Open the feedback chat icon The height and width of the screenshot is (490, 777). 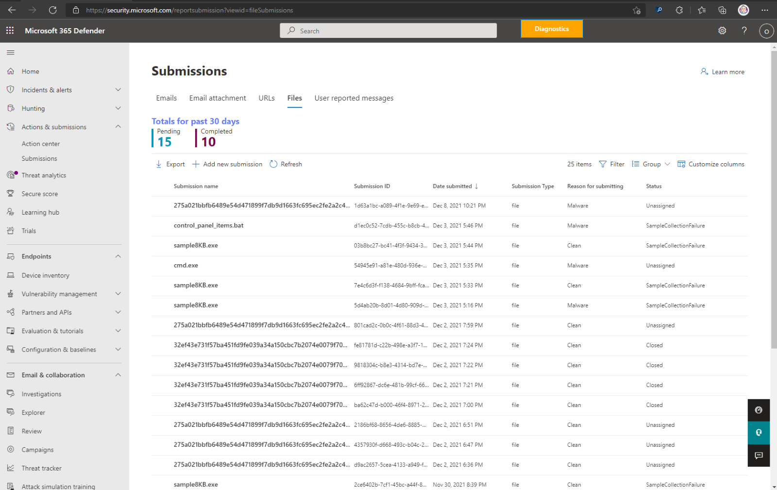pyautogui.click(x=759, y=456)
